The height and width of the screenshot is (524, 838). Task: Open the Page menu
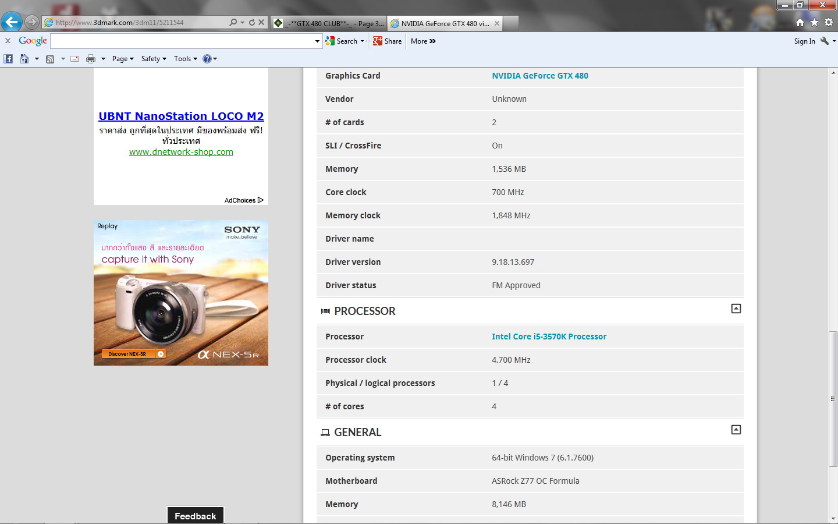[x=123, y=59]
